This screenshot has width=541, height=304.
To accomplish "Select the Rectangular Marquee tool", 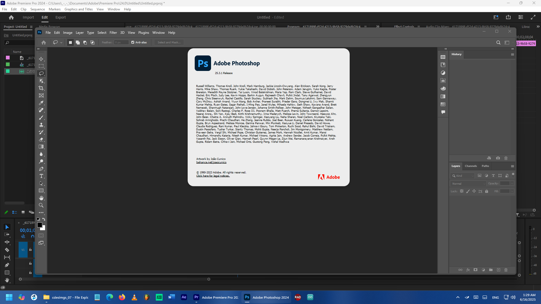I will coord(41,66).
